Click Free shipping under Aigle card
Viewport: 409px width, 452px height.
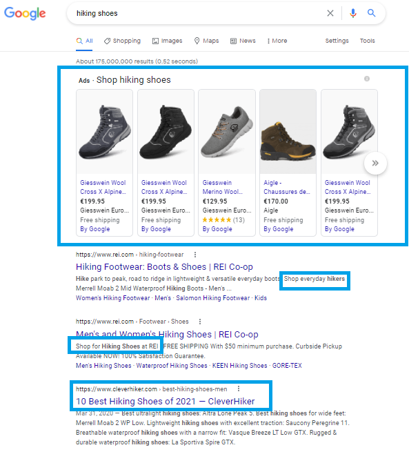(283, 220)
